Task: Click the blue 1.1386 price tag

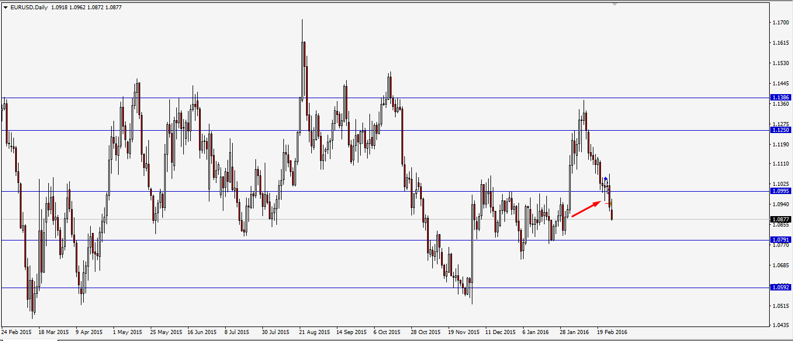Action: [x=780, y=98]
